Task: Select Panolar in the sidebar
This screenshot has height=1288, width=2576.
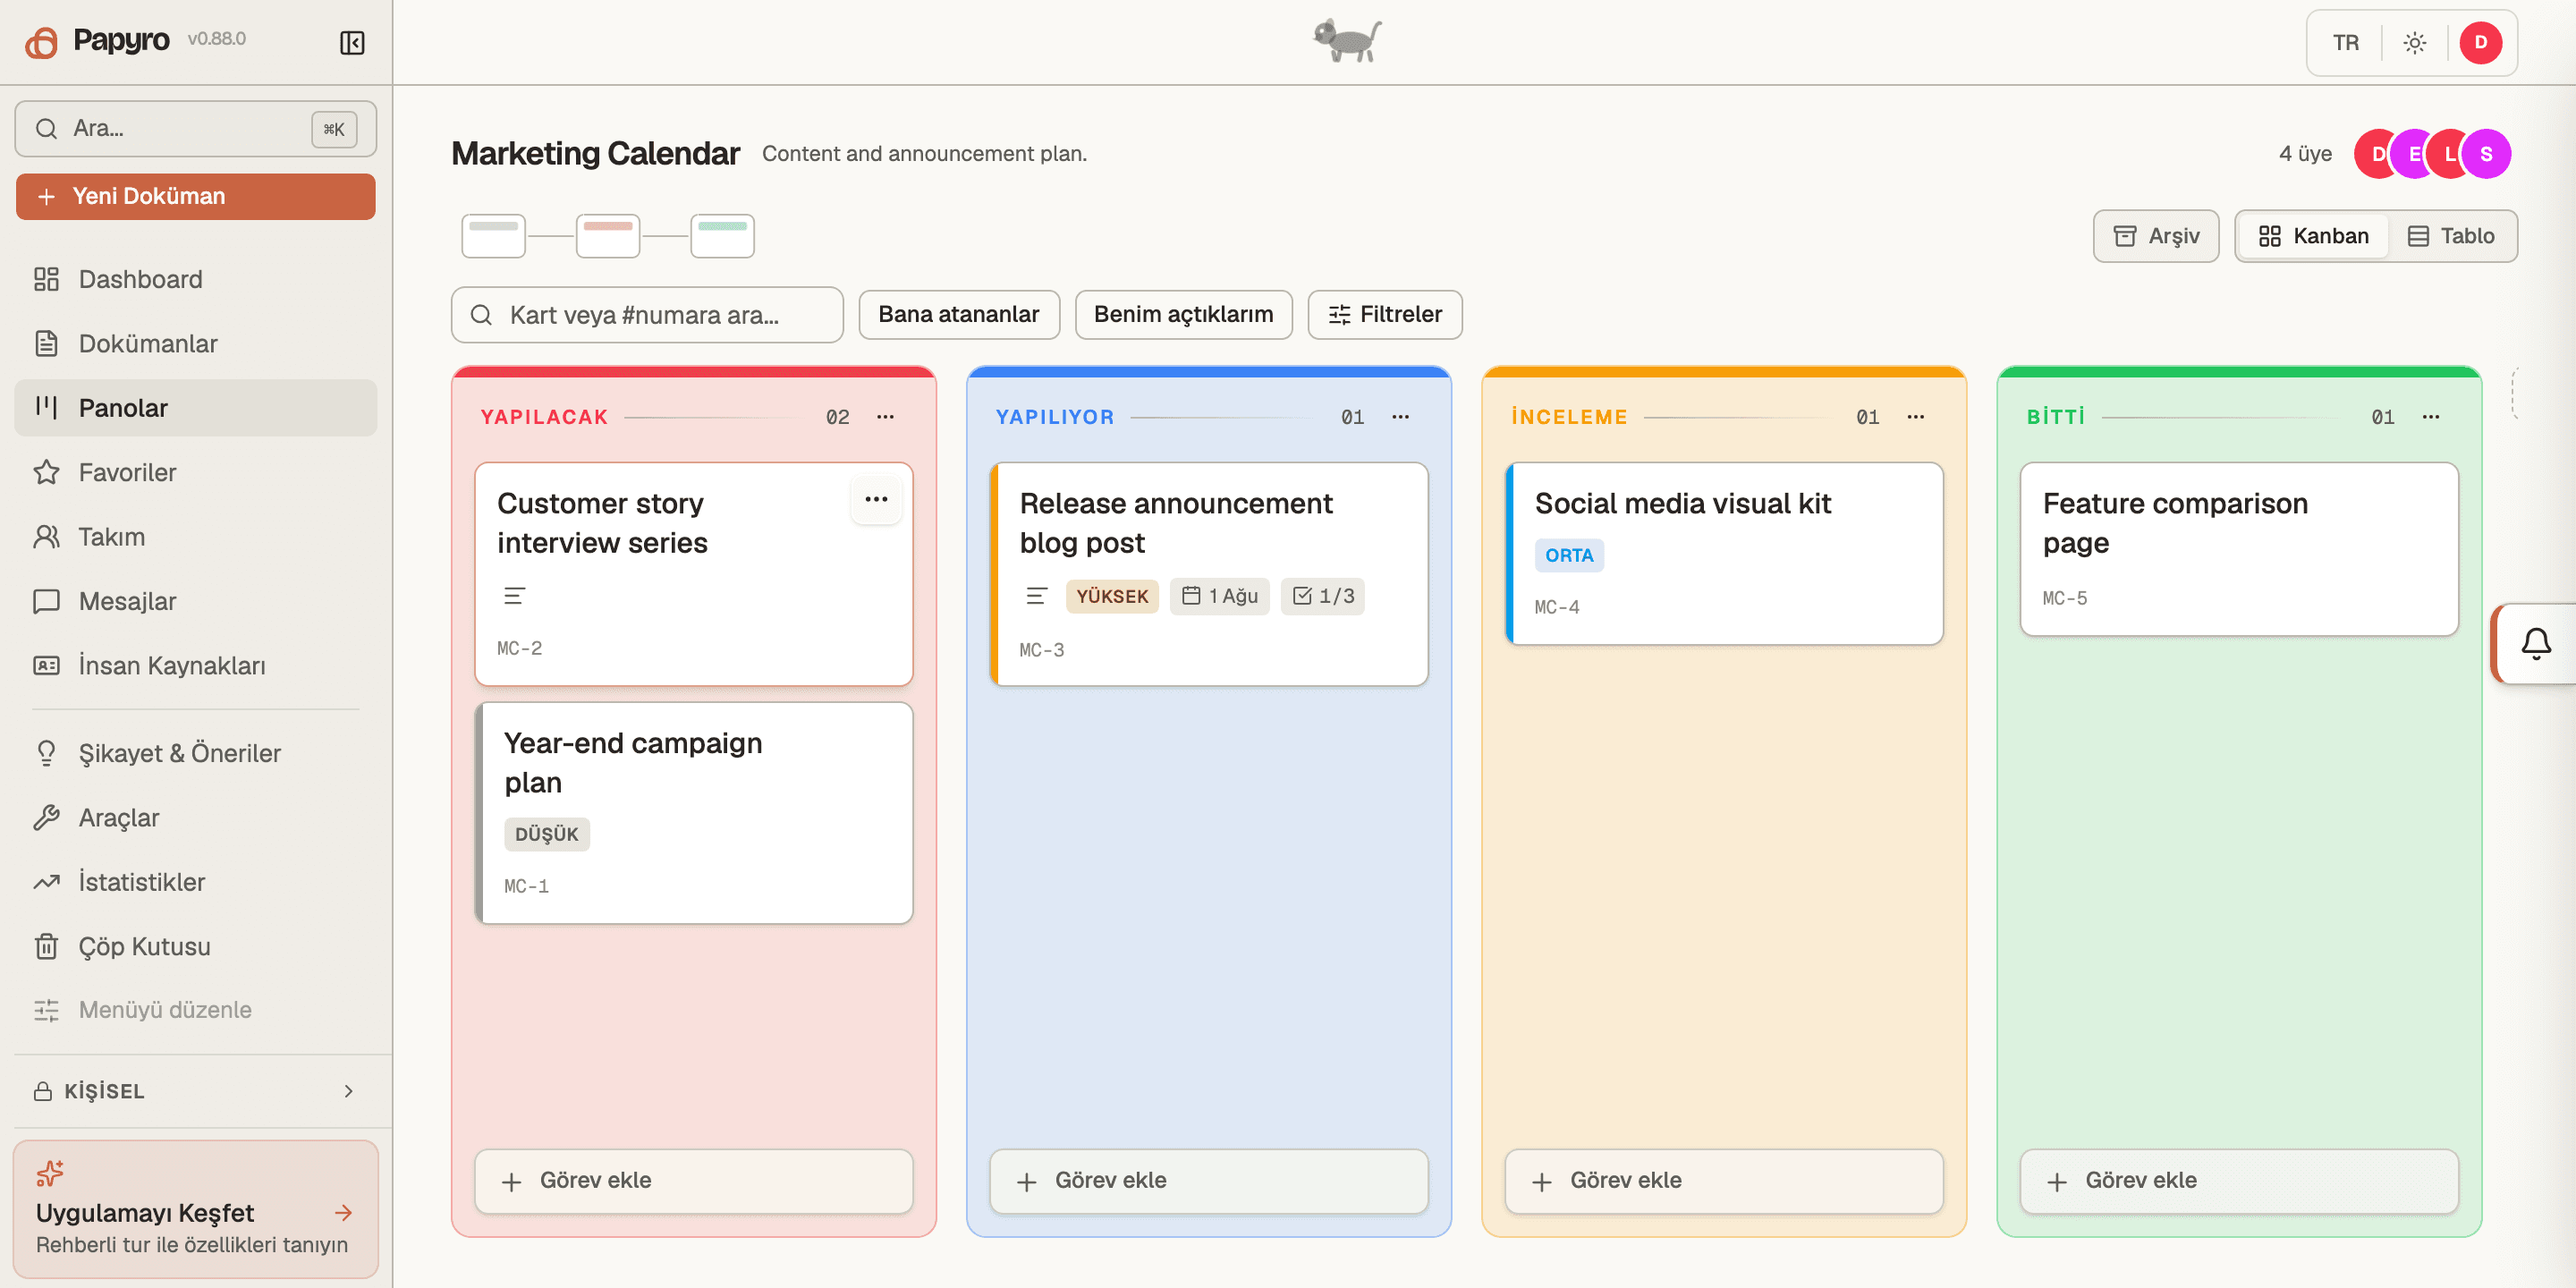Action: pyautogui.click(x=196, y=408)
